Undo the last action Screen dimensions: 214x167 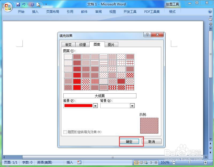[x=24, y=5]
